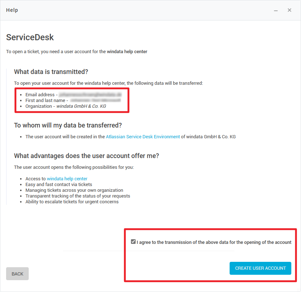
Task: Select the 'What data is transmitted?' heading
Action: click(x=51, y=72)
